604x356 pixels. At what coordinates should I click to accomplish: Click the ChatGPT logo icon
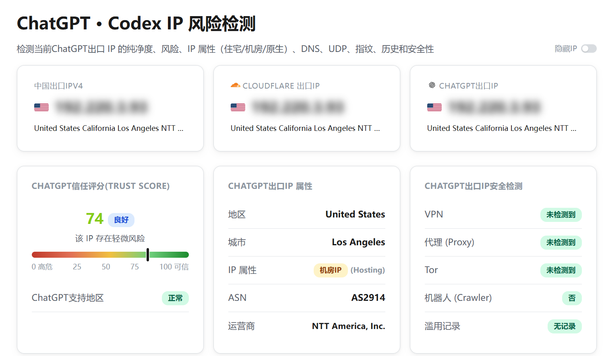(x=432, y=85)
